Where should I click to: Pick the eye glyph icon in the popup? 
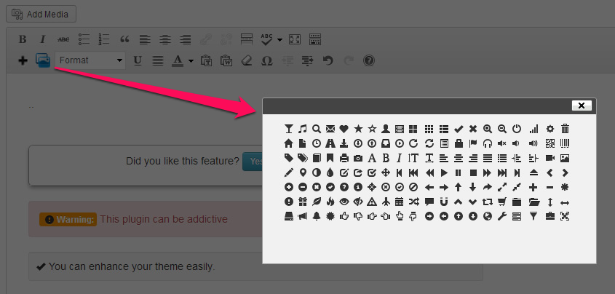(x=344, y=202)
